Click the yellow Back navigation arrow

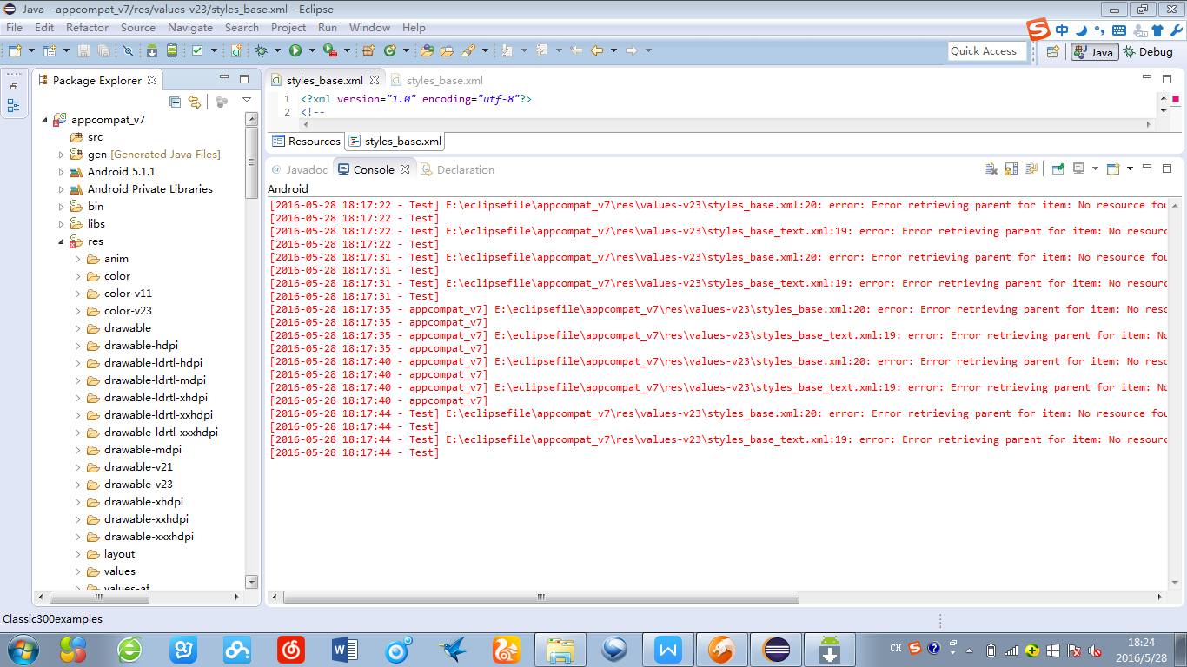click(597, 50)
